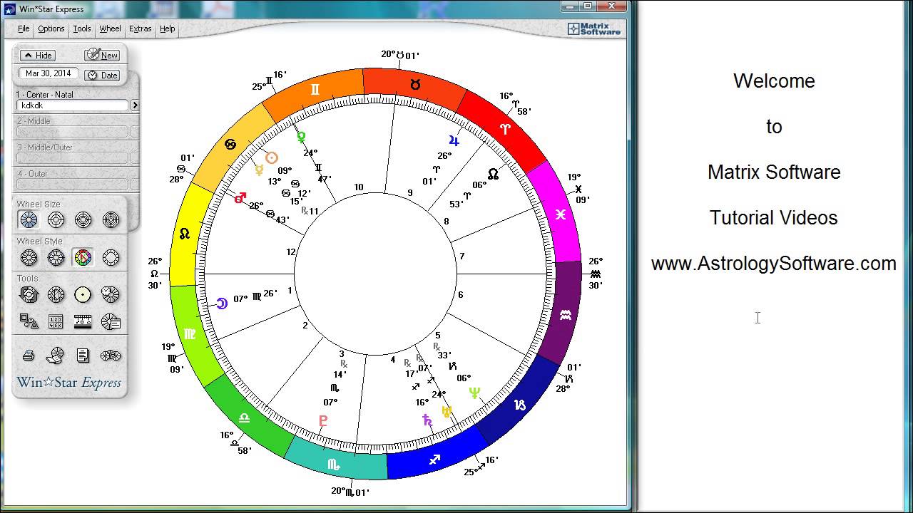The width and height of the screenshot is (913, 513).
Task: Open the Options menu
Action: (x=51, y=29)
